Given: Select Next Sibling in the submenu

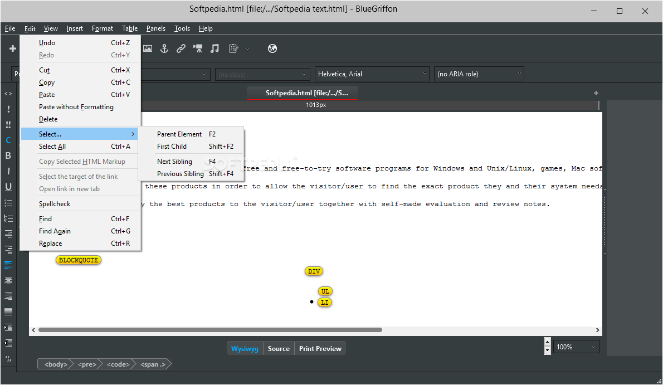Looking at the screenshot, I should point(191,162).
